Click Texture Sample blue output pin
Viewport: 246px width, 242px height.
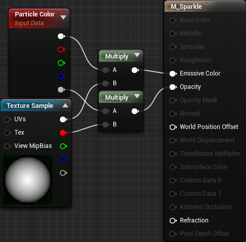click(64, 160)
